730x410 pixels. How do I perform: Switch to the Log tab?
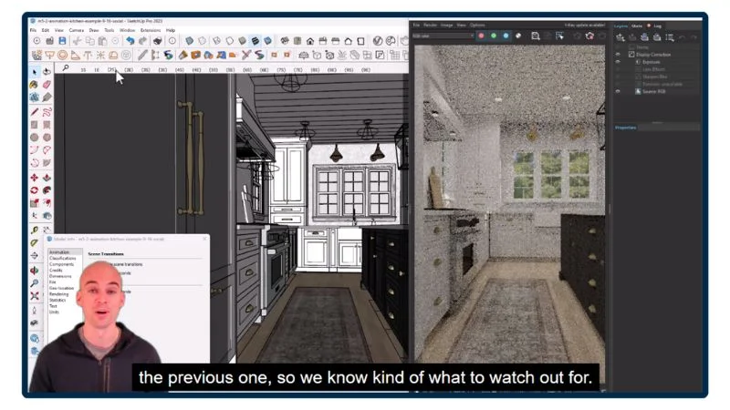tap(657, 26)
